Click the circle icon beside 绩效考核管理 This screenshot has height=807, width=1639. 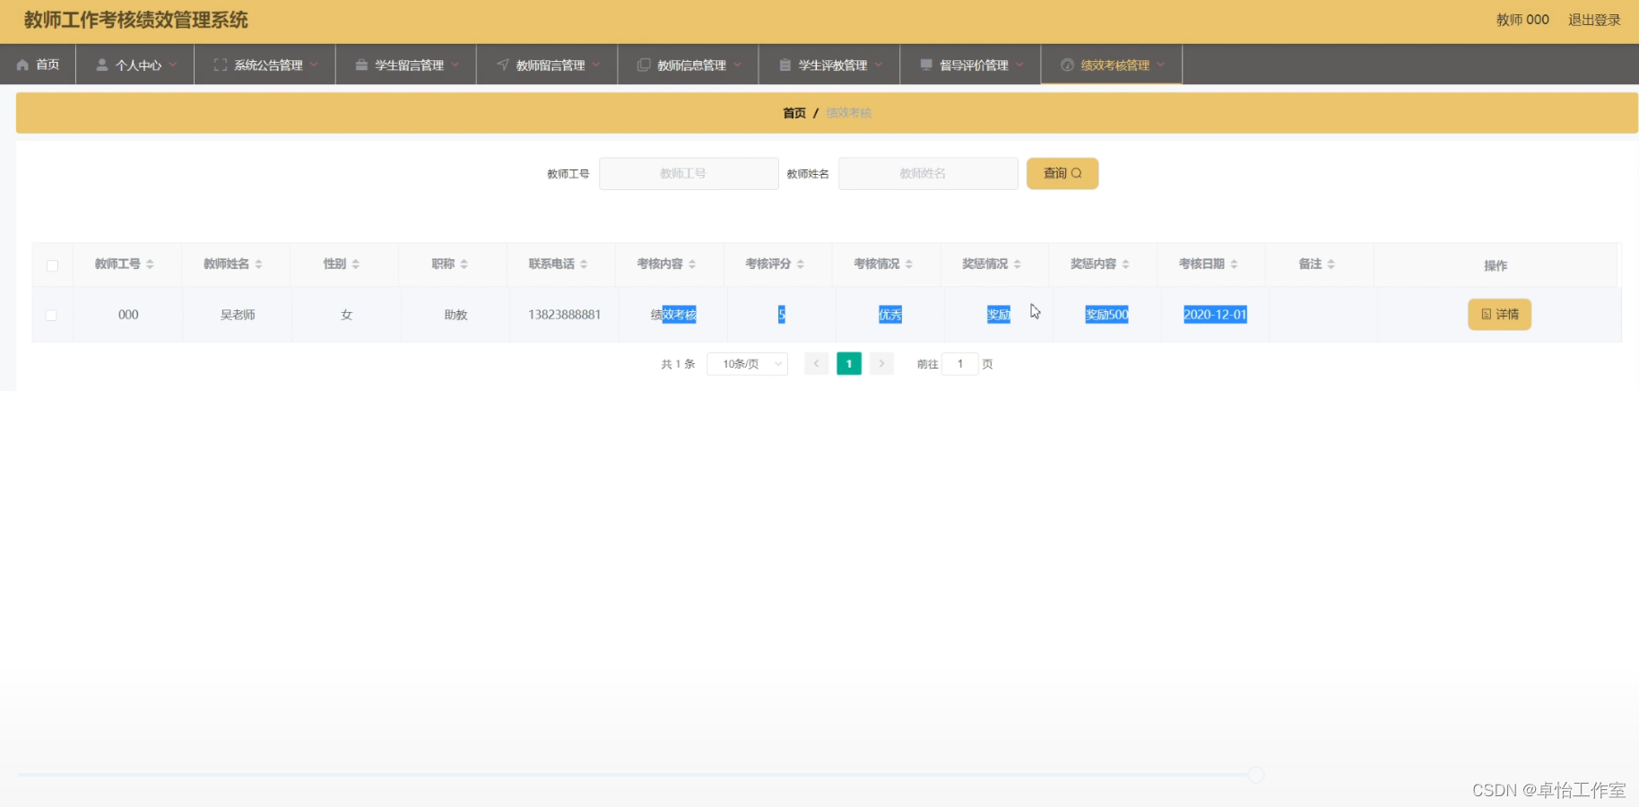[x=1067, y=65]
